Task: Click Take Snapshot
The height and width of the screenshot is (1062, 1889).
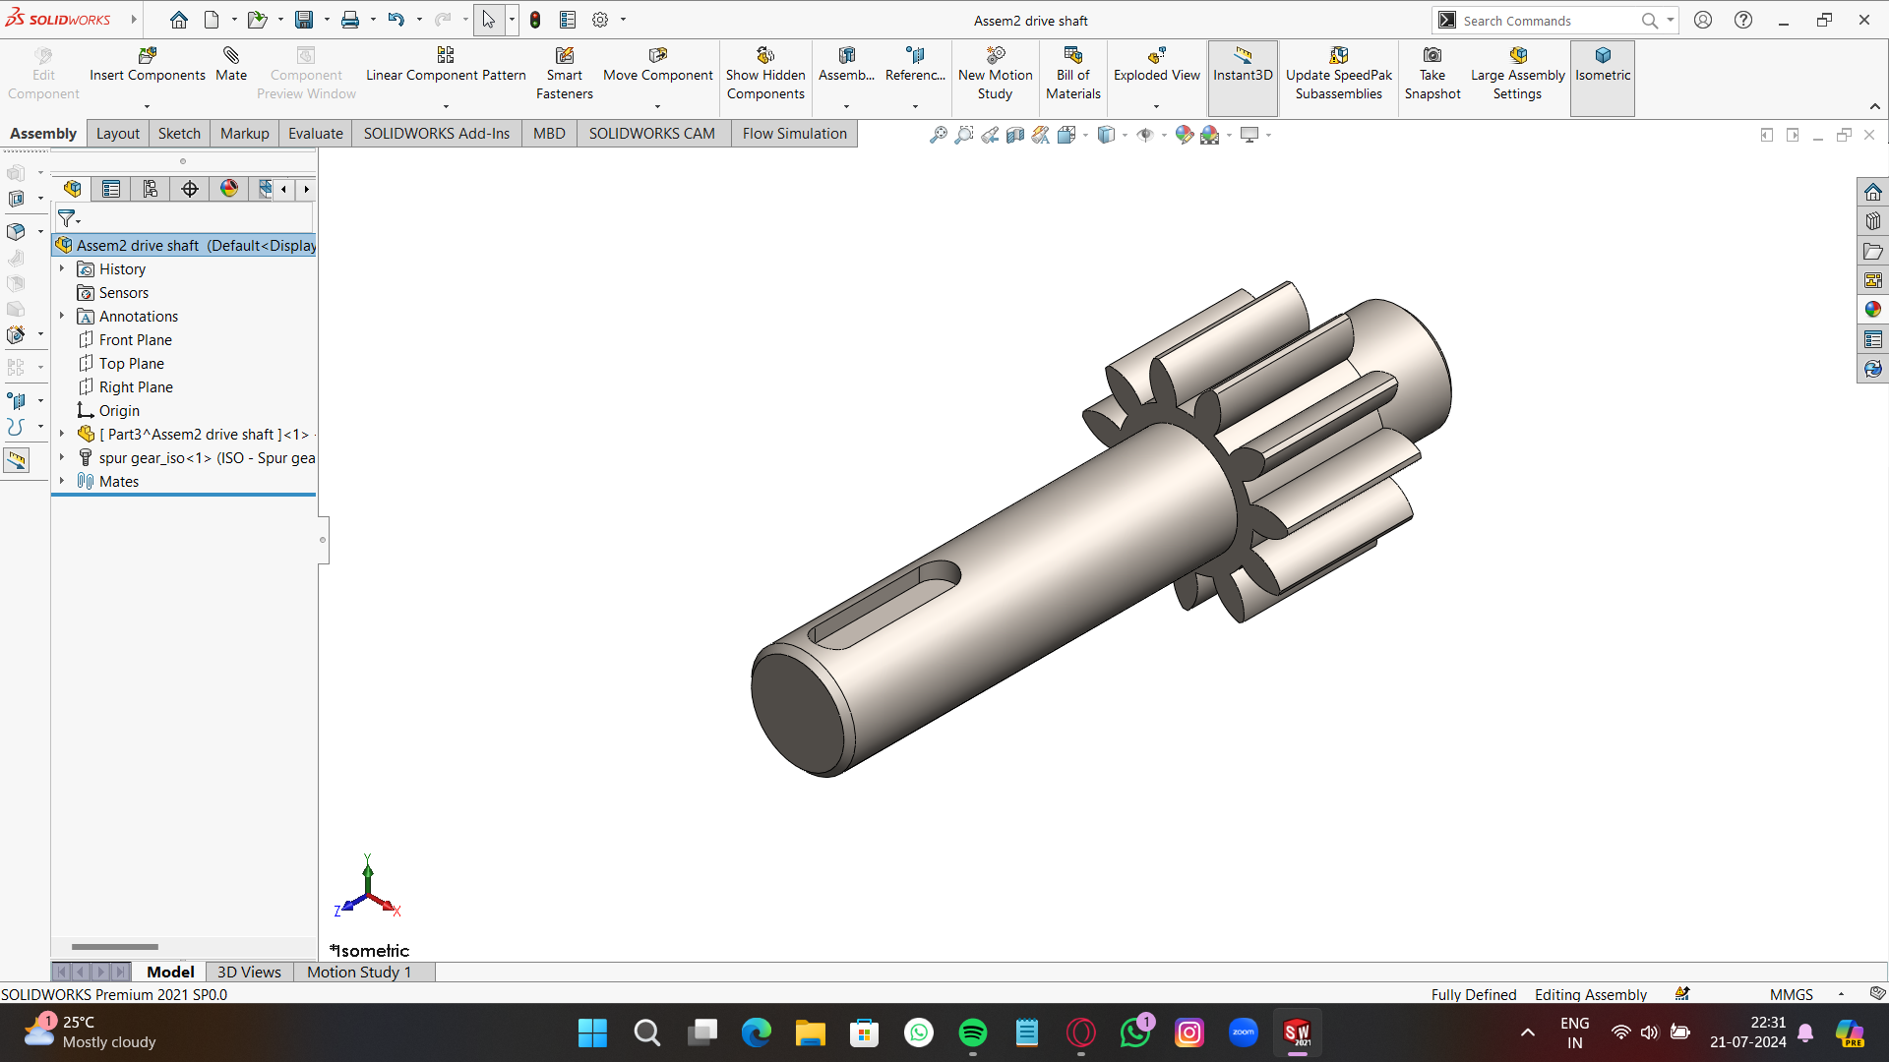Action: 1432,74
